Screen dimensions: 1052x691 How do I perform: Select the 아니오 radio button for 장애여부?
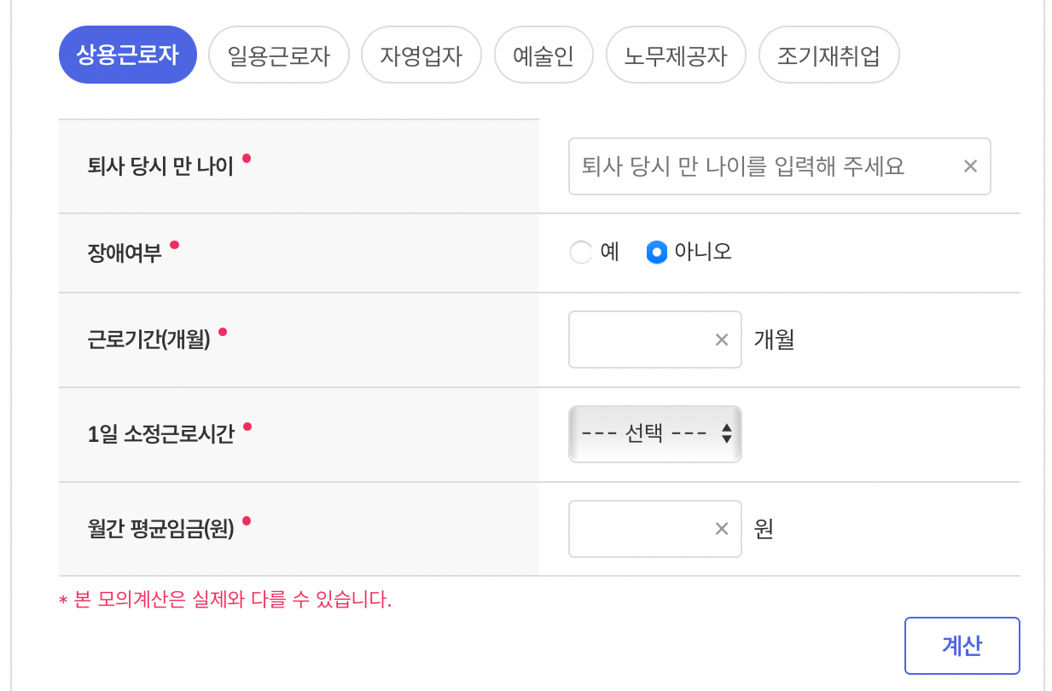pyautogui.click(x=655, y=253)
